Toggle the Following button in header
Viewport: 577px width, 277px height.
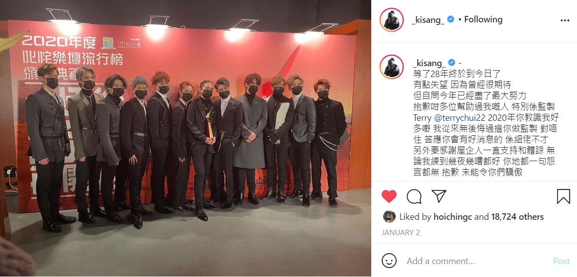pyautogui.click(x=483, y=19)
